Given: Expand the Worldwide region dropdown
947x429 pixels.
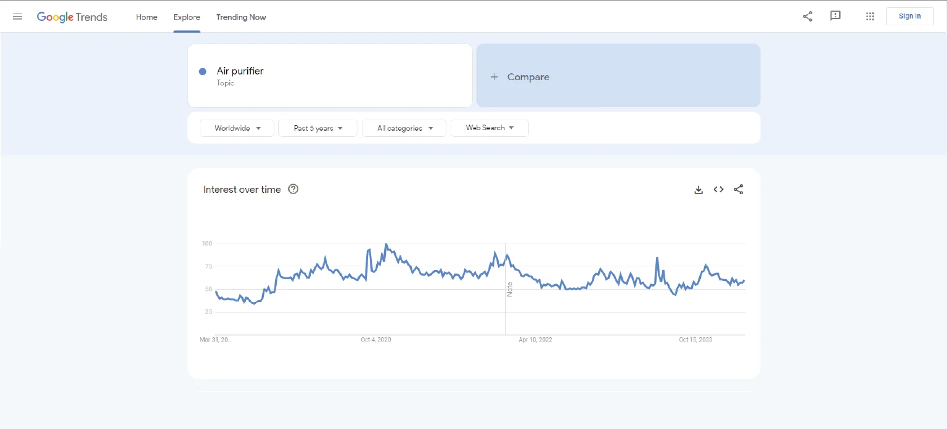Looking at the screenshot, I should [x=237, y=128].
